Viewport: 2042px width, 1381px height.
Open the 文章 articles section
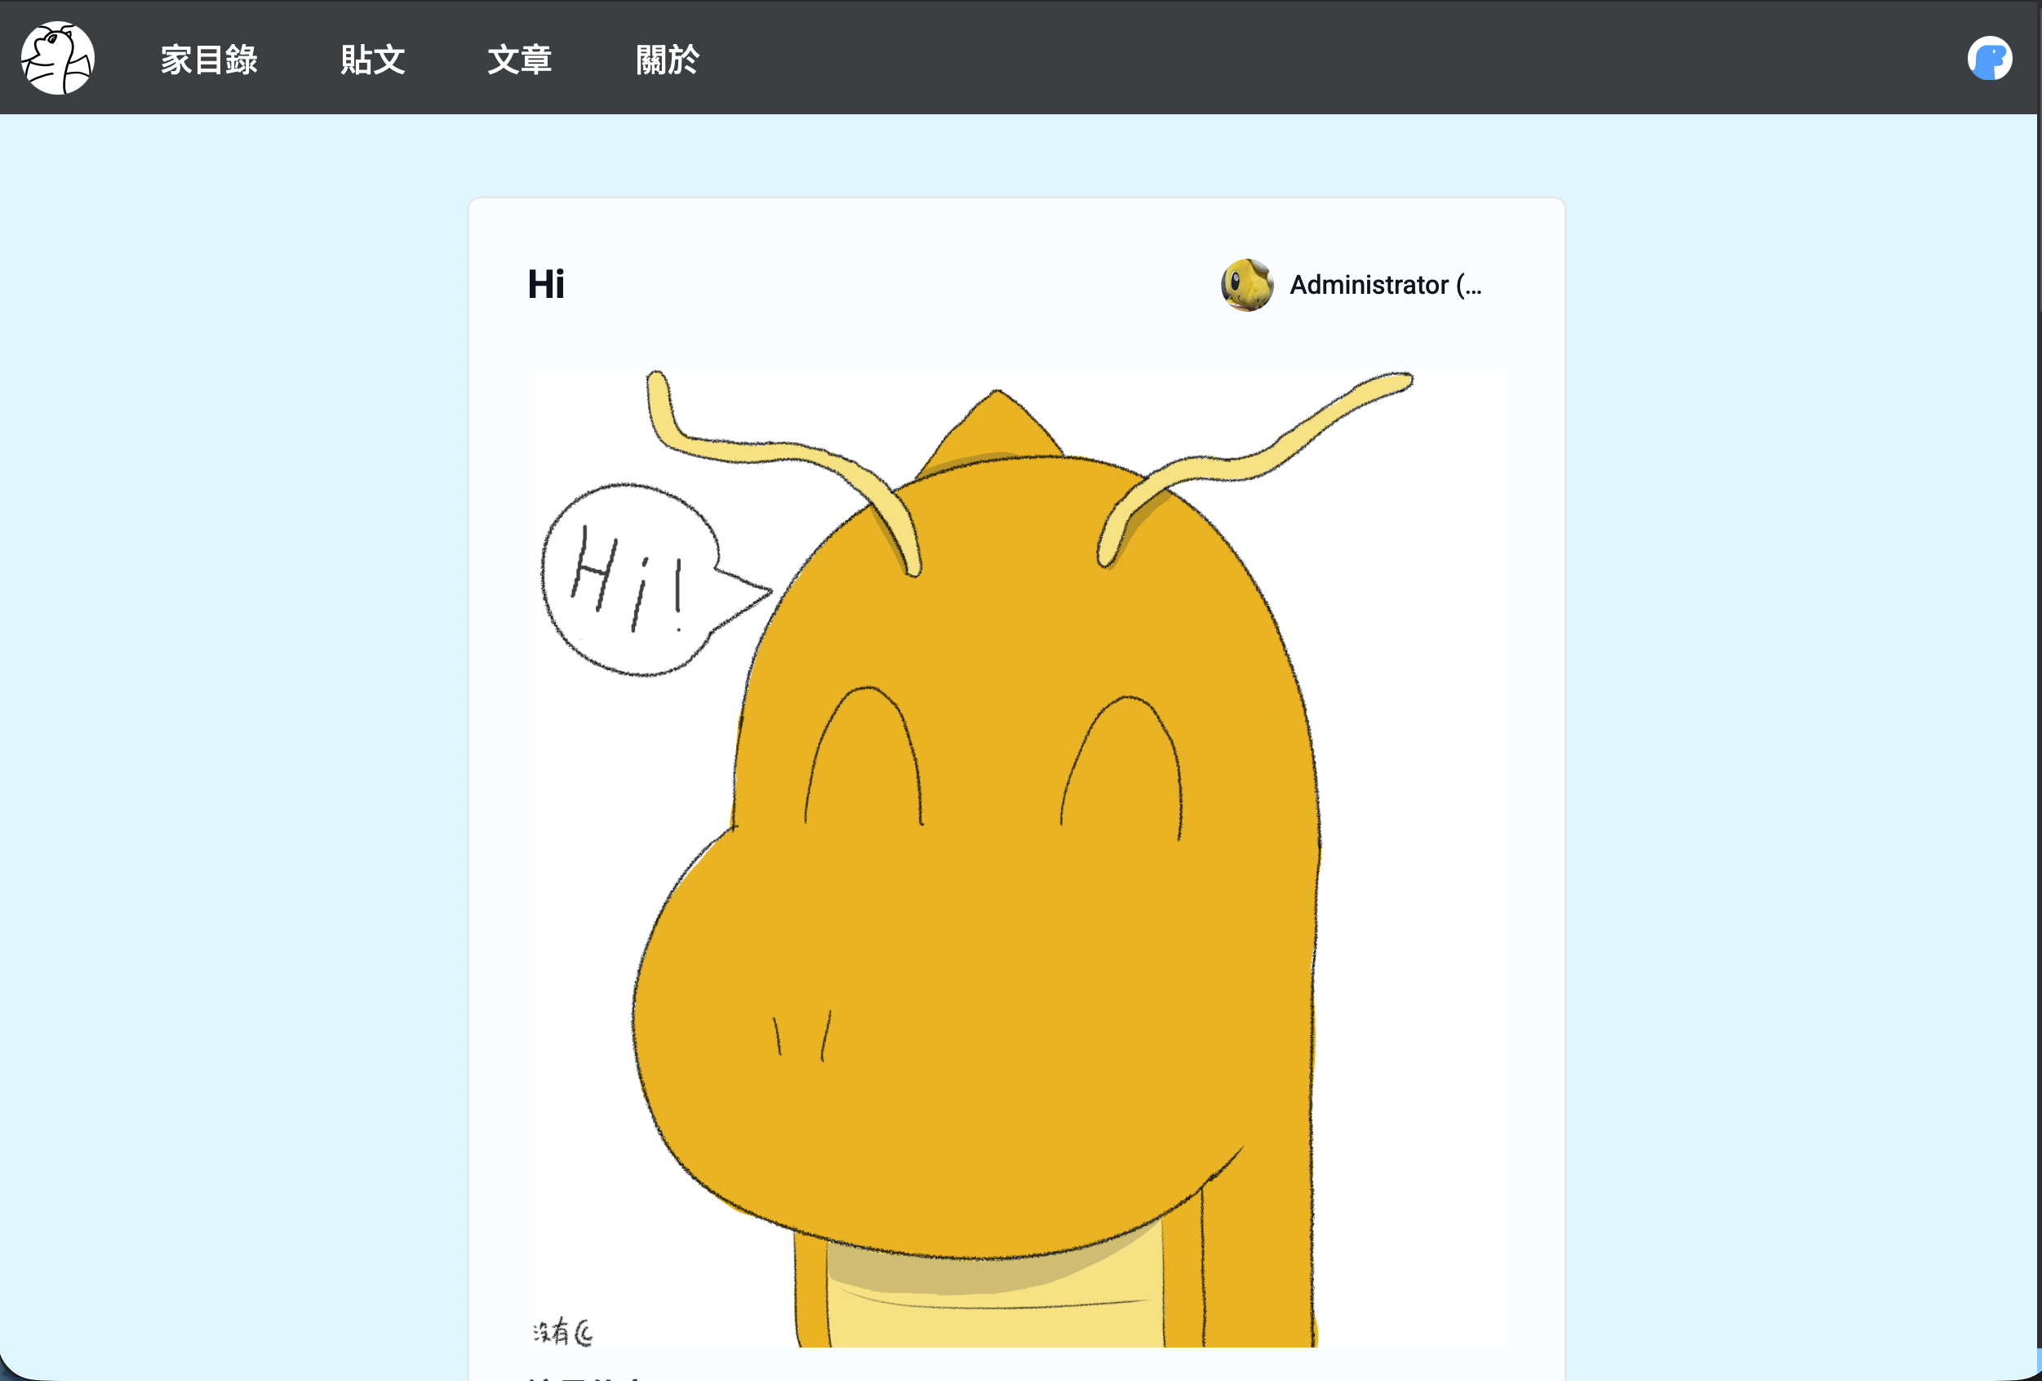tap(520, 60)
